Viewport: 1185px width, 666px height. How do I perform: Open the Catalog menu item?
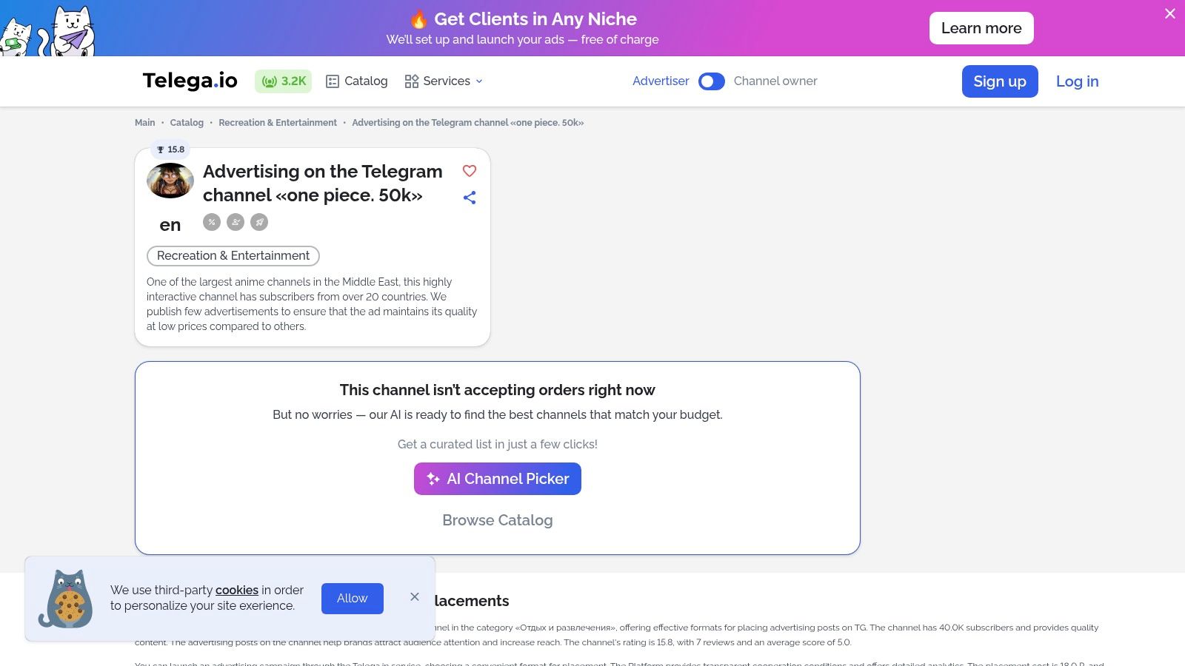pyautogui.click(x=357, y=81)
